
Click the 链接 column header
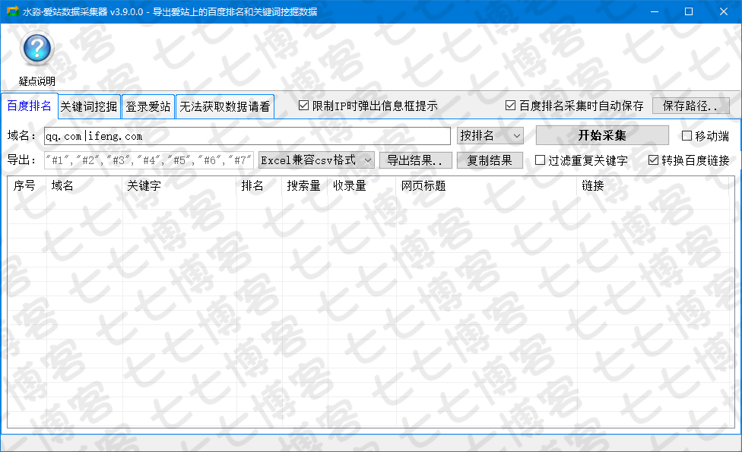point(653,186)
